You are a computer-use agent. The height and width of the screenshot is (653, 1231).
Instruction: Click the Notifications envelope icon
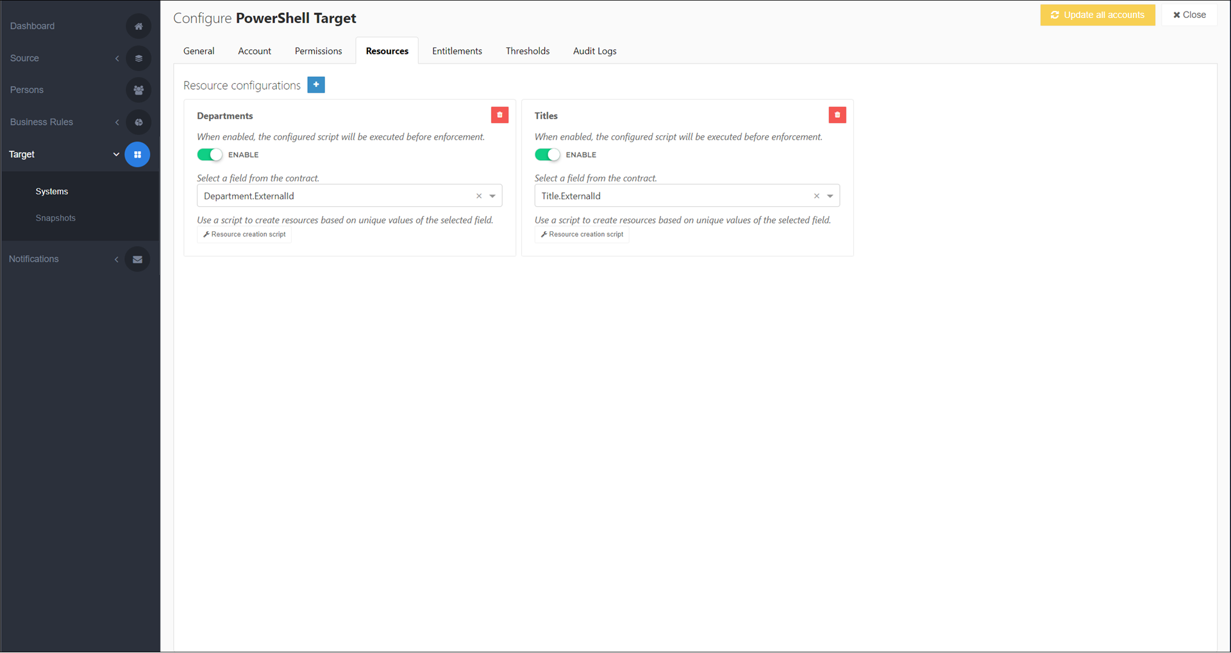pos(137,260)
